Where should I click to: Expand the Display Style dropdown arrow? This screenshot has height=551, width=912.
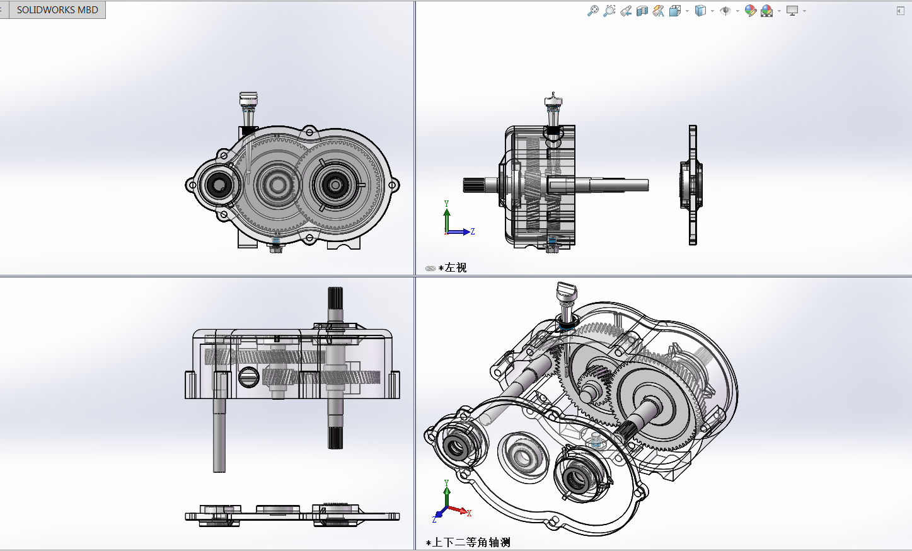(x=712, y=11)
